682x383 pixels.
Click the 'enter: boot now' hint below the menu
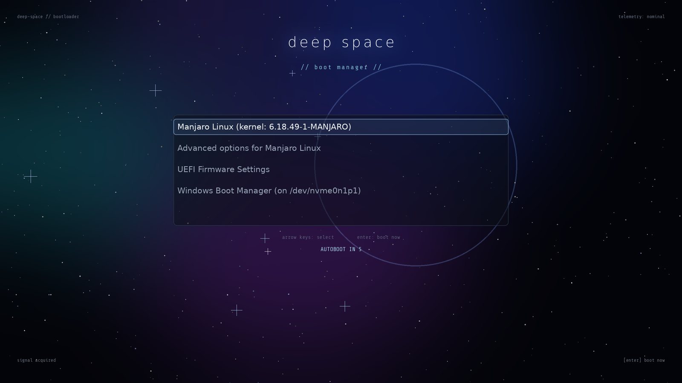(379, 237)
